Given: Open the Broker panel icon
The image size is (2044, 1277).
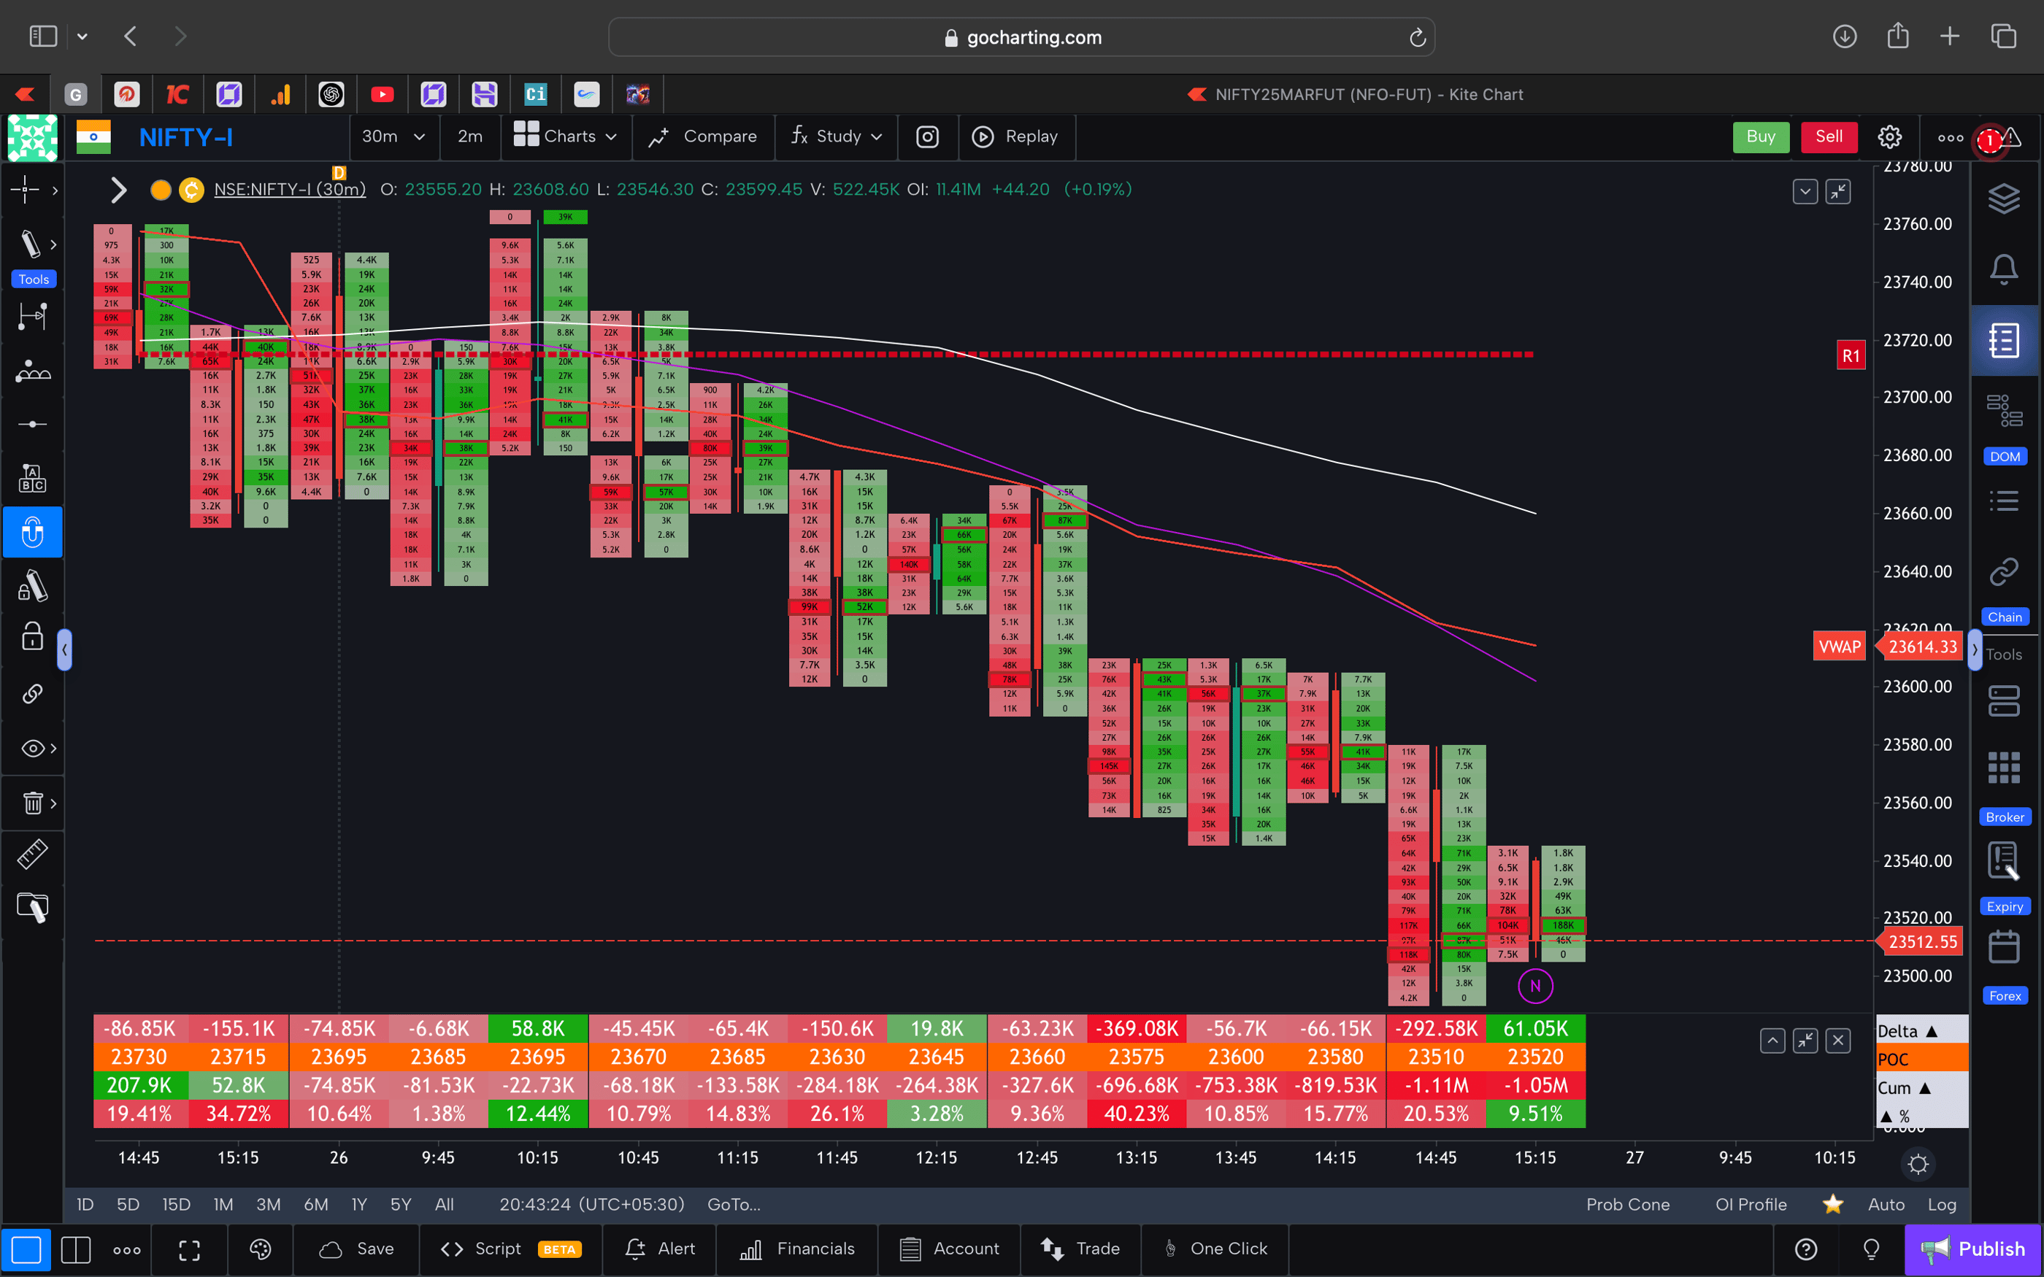Looking at the screenshot, I should 2005,767.
